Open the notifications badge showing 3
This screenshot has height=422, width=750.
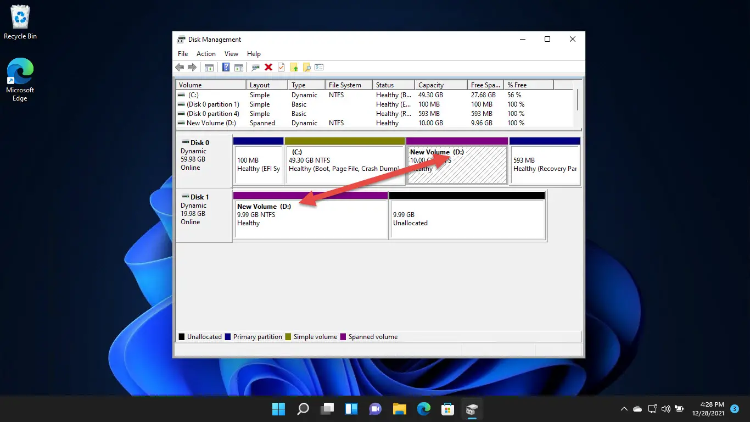[734, 409]
